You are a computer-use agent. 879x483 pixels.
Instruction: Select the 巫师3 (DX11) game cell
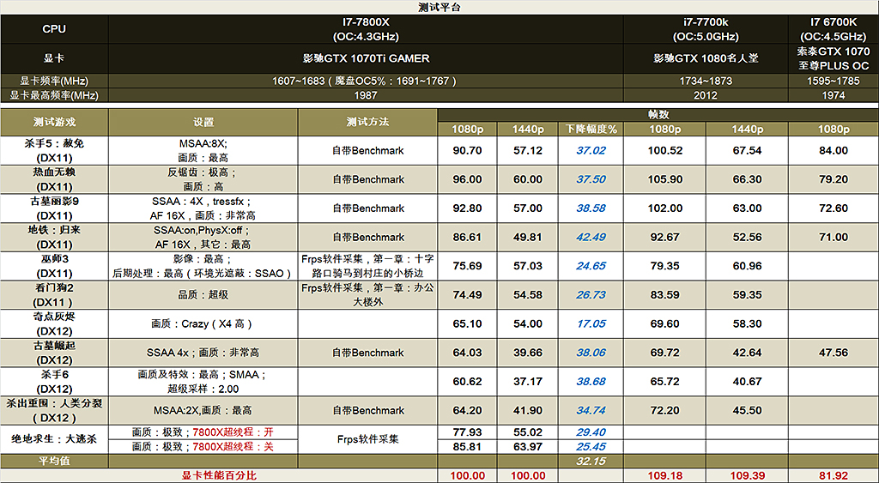pos(54,266)
